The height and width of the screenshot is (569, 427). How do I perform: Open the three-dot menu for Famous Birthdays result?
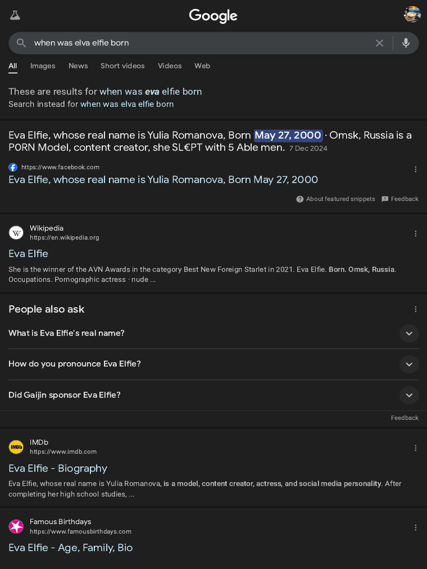415,527
